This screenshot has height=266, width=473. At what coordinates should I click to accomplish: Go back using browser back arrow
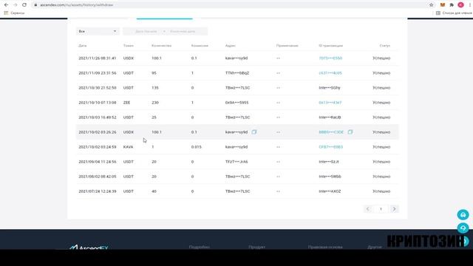6,5
